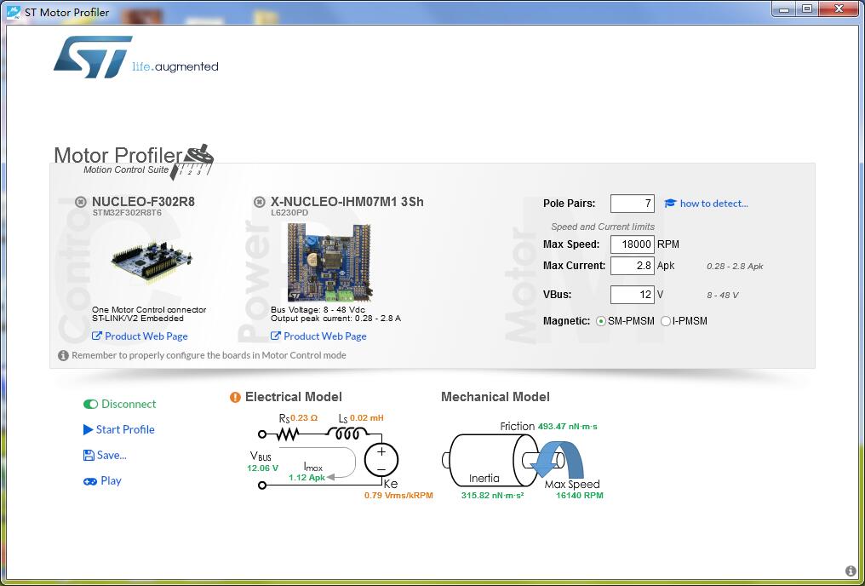Click the Max Speed input field
Screen dimensions: 865x586
(633, 244)
